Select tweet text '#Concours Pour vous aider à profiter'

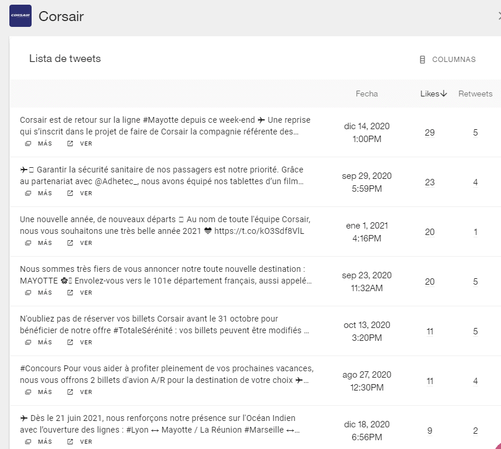pyautogui.click(x=89, y=368)
